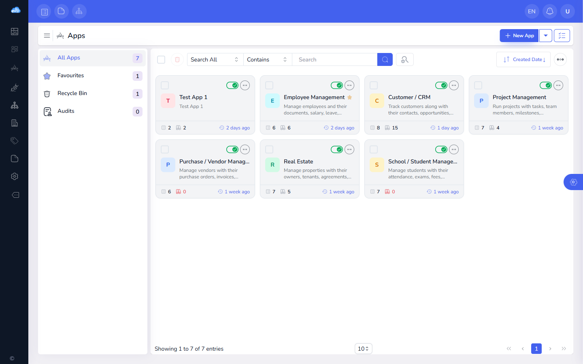
Task: Open the notifications bell icon
Action: pyautogui.click(x=549, y=11)
